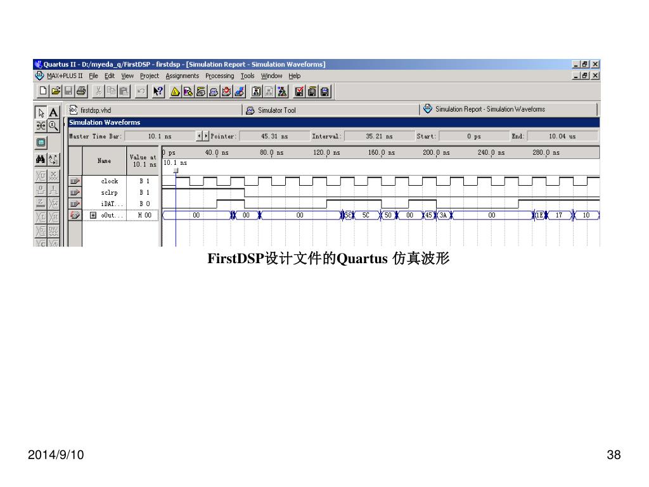Click the Value at 10.1 ns header
This screenshot has height=487, width=649.
click(x=143, y=160)
